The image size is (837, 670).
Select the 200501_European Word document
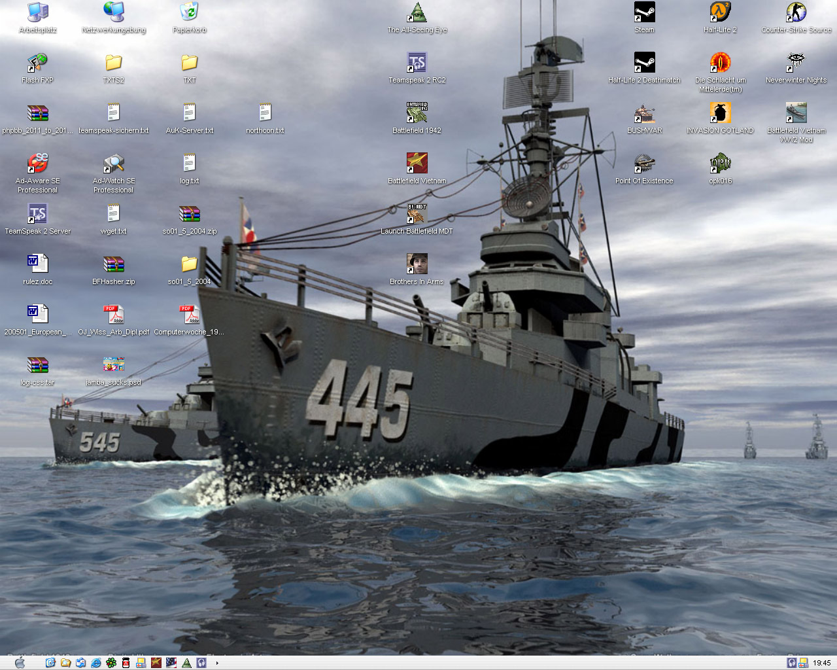38,320
